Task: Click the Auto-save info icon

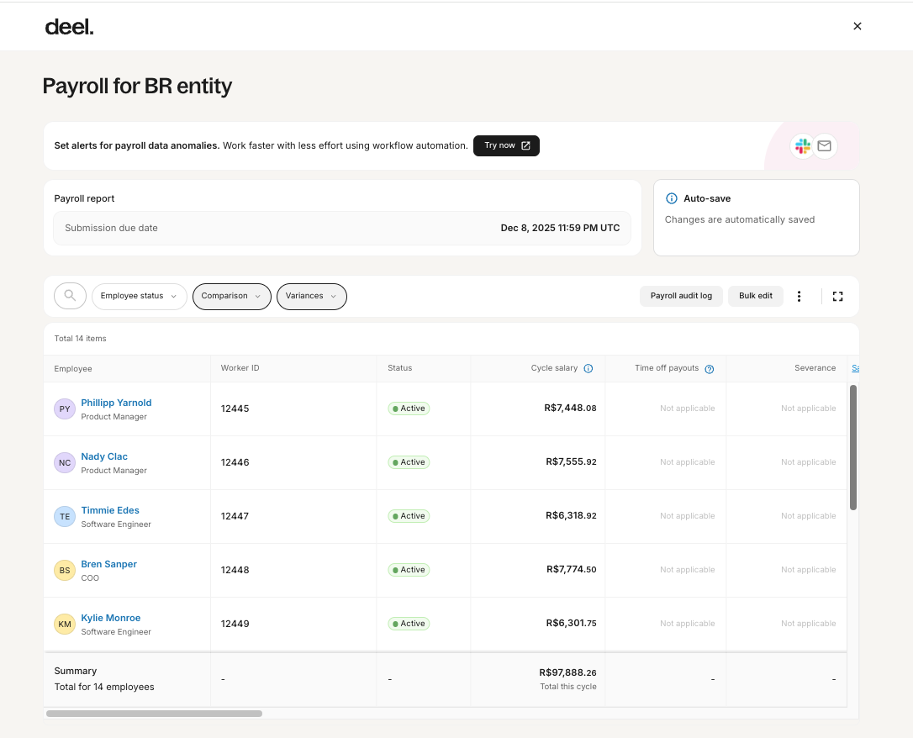Action: 672,198
